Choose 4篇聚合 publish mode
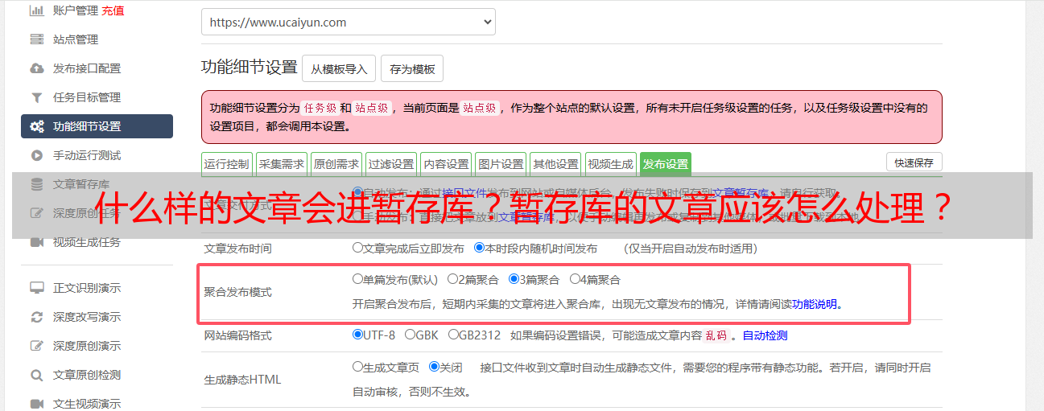The image size is (1044, 411). click(x=575, y=279)
